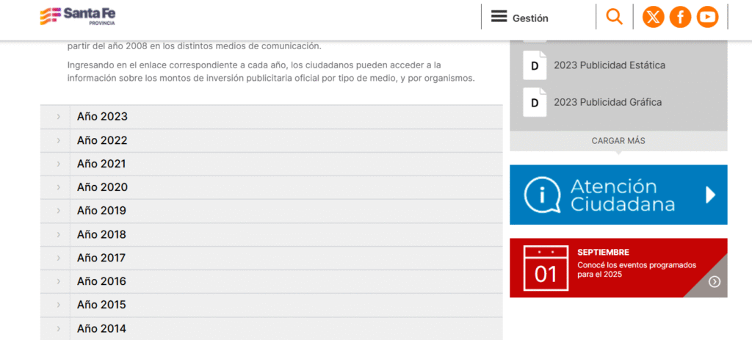Open the search magnifier icon
This screenshot has height=340, width=752.
(614, 16)
